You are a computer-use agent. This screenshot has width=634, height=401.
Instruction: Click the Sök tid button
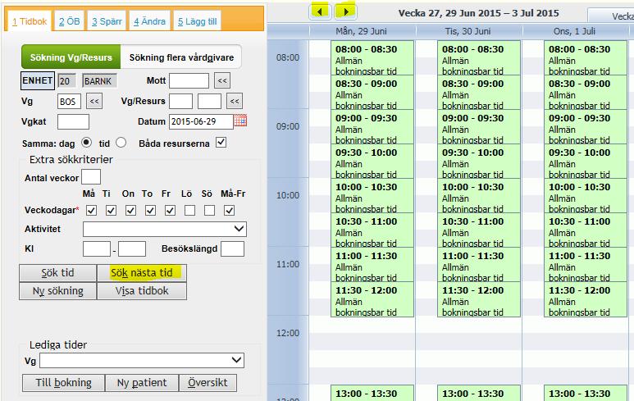coord(57,273)
